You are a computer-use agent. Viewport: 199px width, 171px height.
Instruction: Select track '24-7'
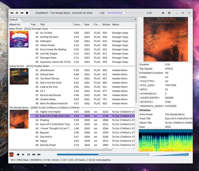click(x=82, y=91)
